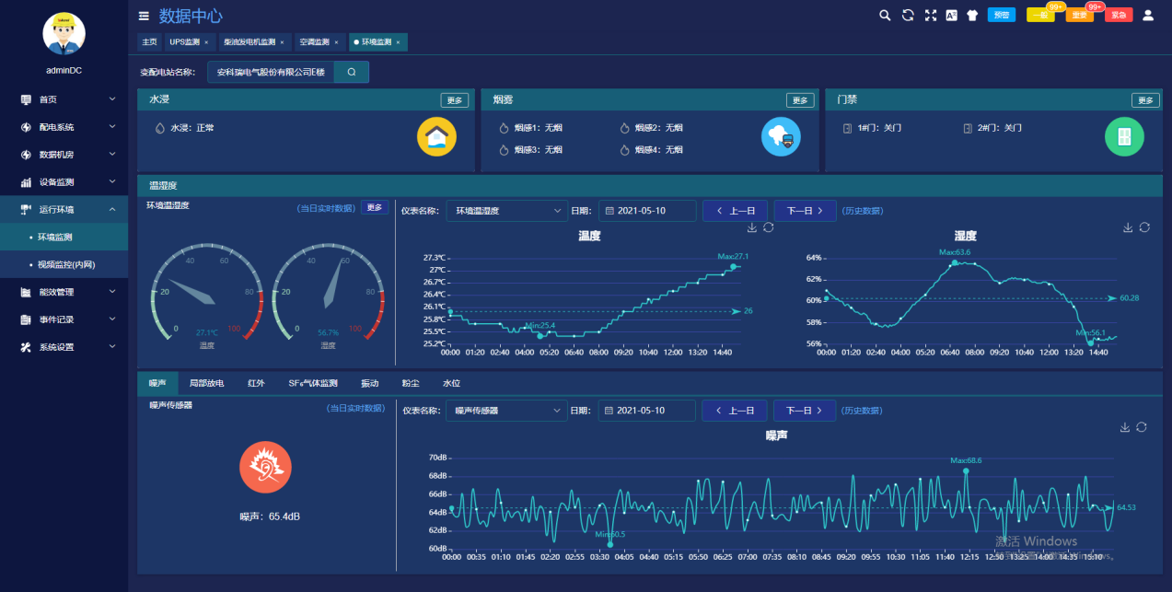Click the refresh icon in top bar
The width and height of the screenshot is (1172, 592).
(908, 15)
